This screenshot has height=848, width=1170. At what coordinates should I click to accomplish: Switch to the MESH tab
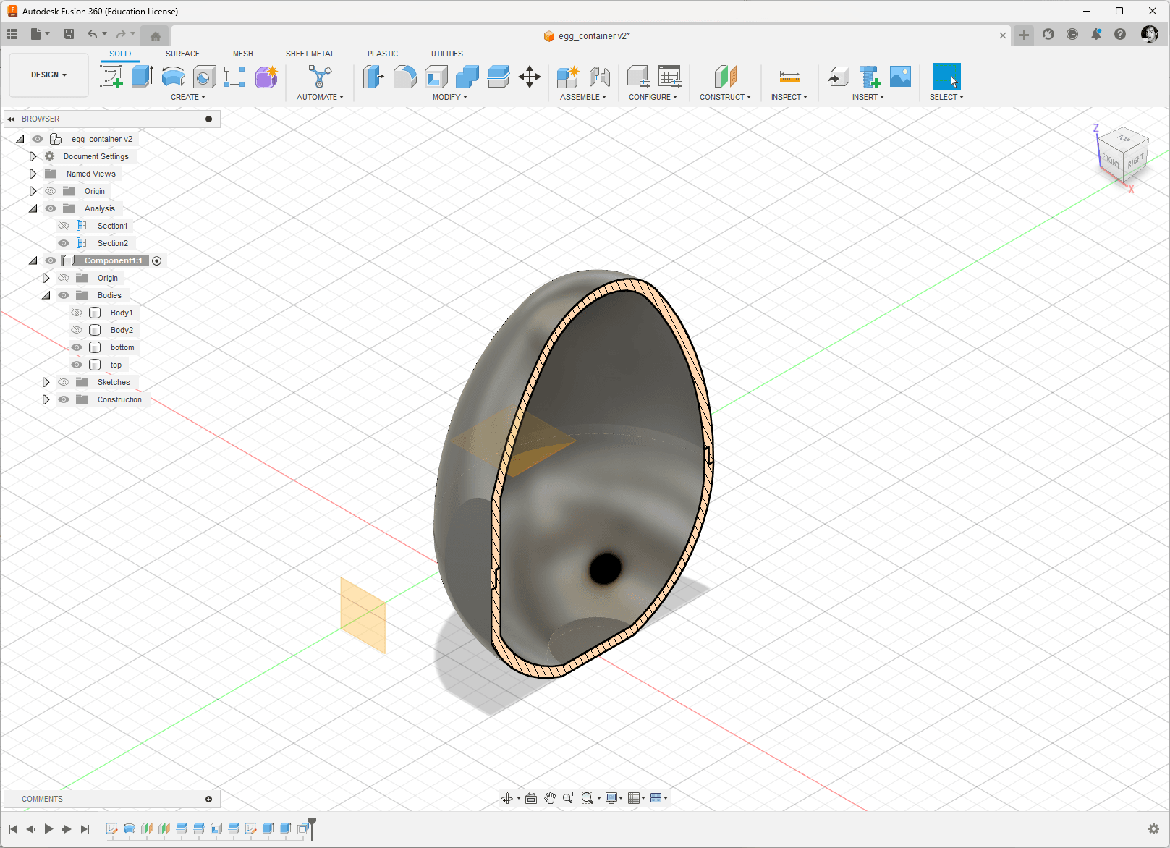pyautogui.click(x=243, y=54)
